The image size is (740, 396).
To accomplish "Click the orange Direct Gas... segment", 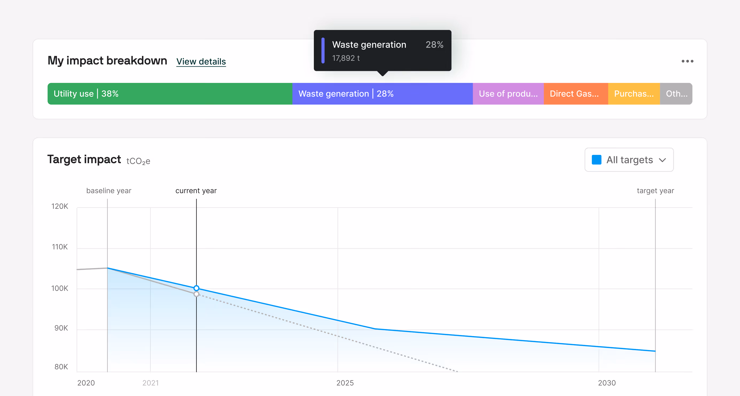I will pos(575,94).
